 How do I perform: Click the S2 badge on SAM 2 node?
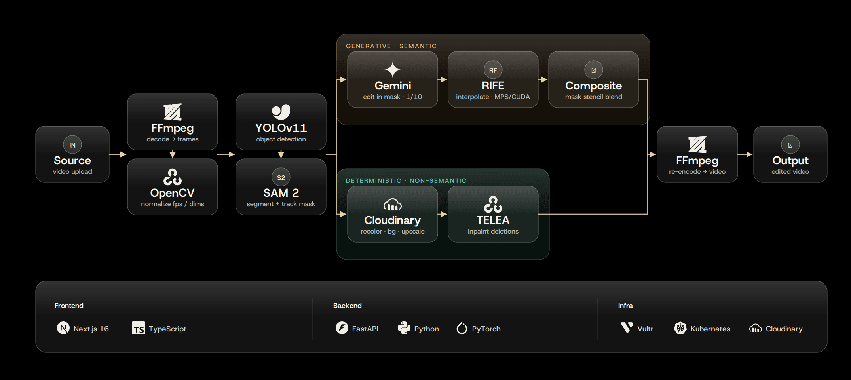(x=281, y=177)
